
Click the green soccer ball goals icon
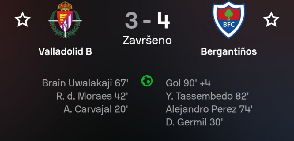(147, 81)
